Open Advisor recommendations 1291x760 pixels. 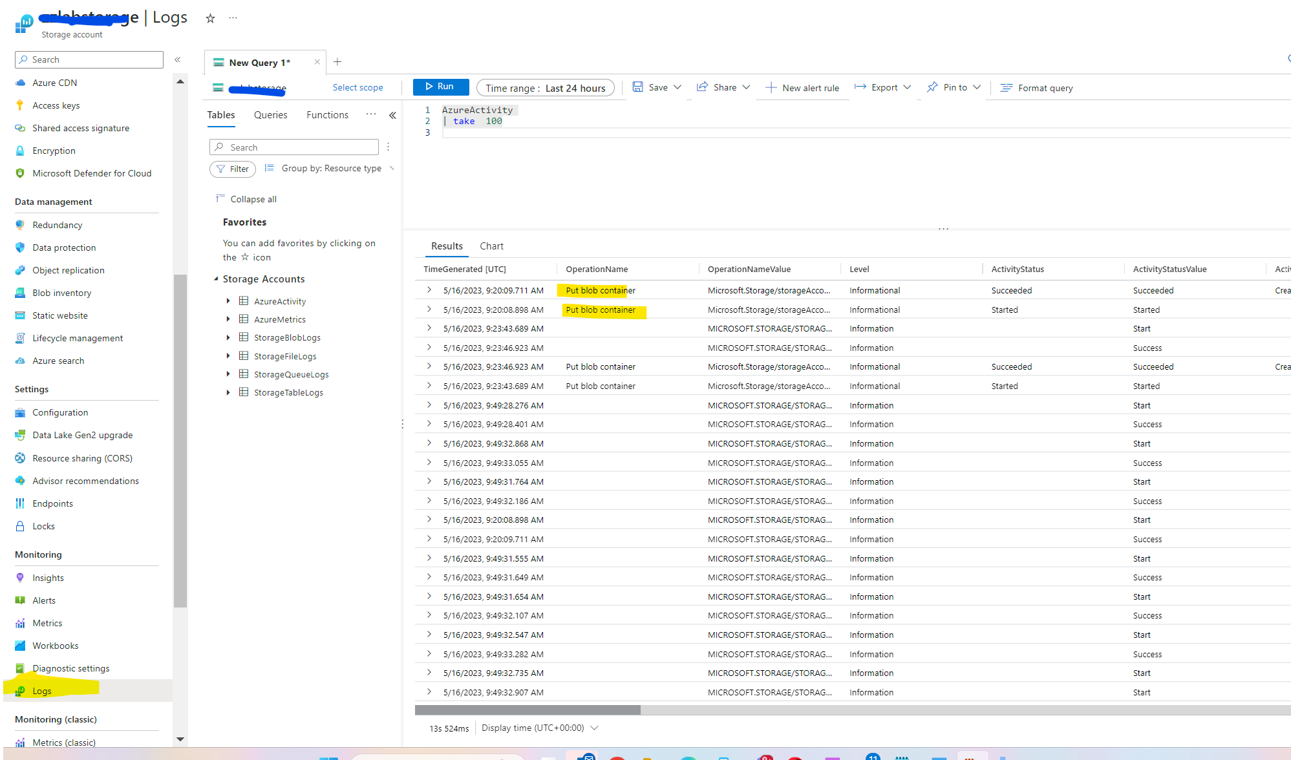point(85,481)
